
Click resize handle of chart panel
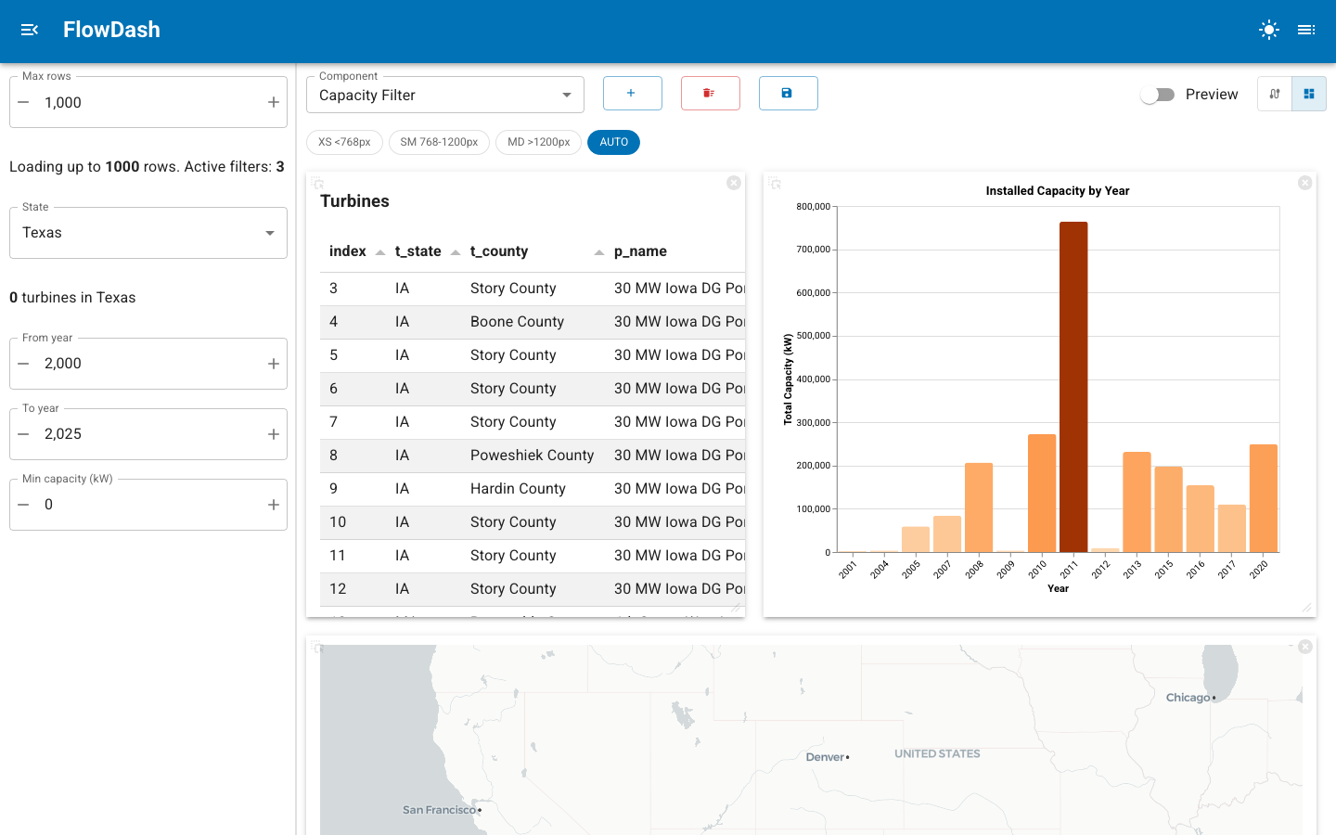[1306, 608]
